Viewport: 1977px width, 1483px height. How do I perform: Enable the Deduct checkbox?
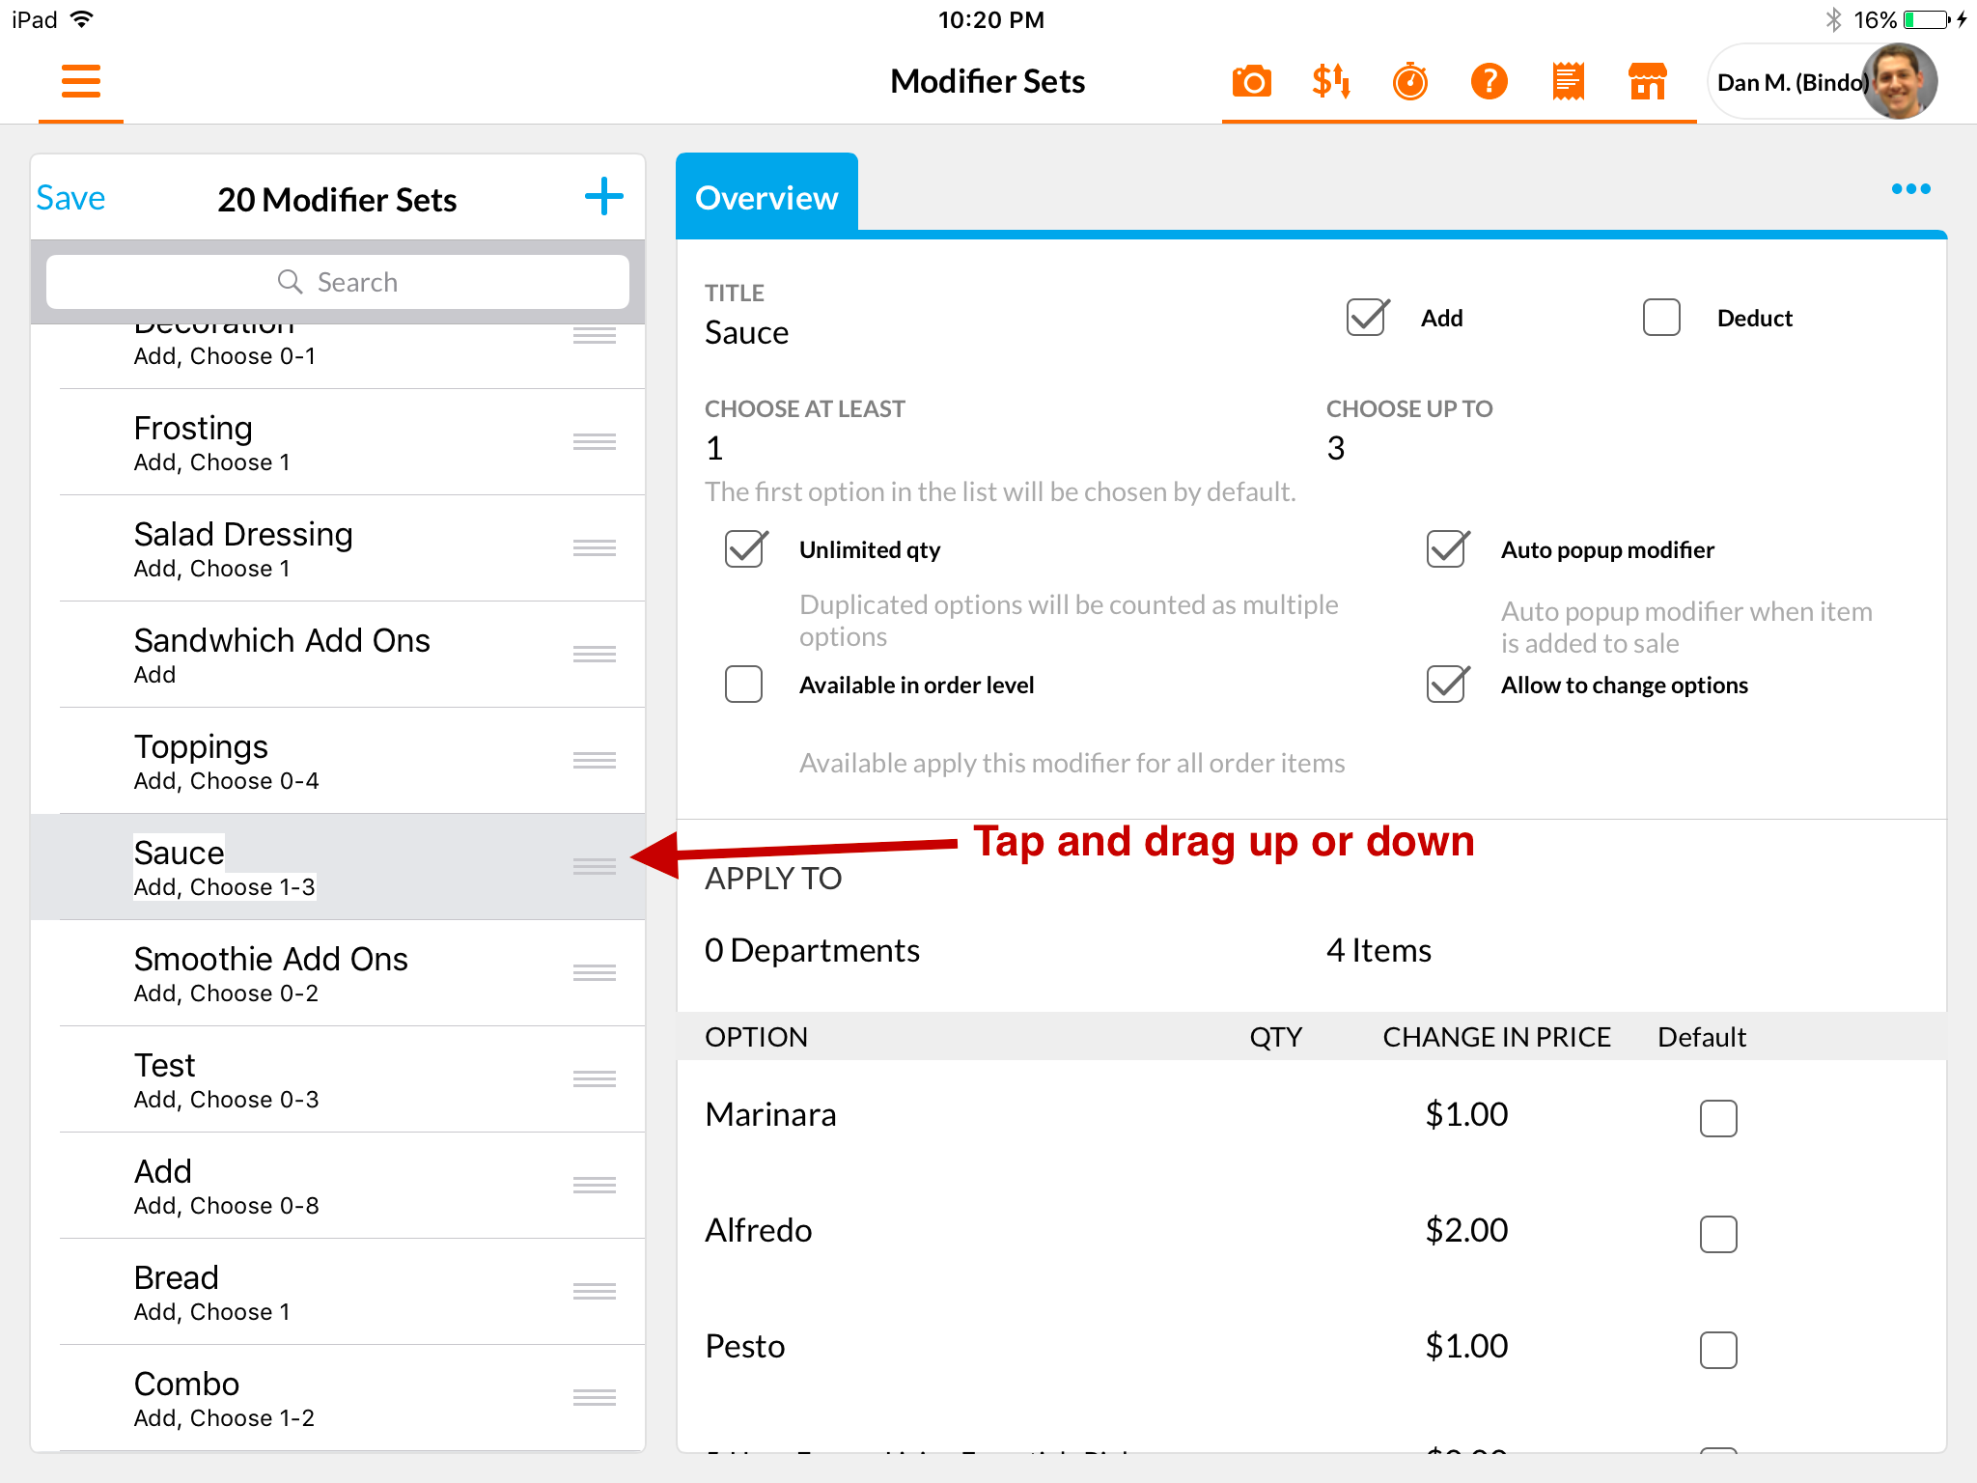tap(1661, 318)
